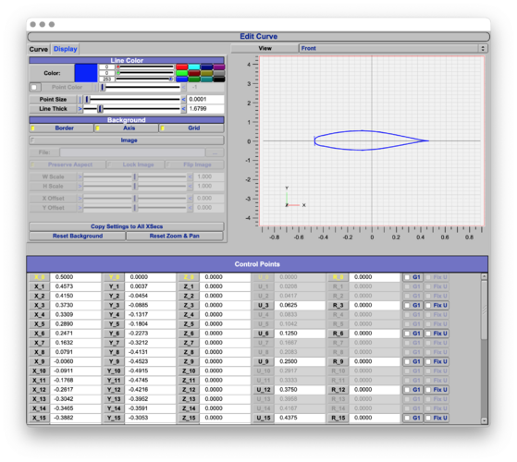Click the left arrow right of Line Thick slider
The height and width of the screenshot is (462, 517).
pos(183,109)
